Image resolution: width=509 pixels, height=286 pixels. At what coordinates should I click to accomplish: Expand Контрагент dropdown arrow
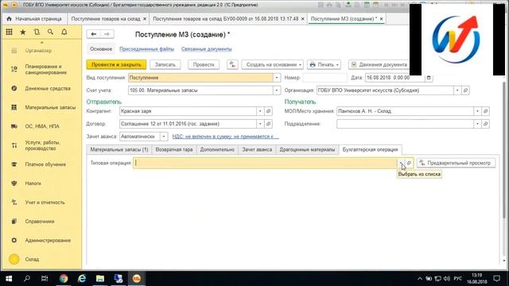coord(260,111)
